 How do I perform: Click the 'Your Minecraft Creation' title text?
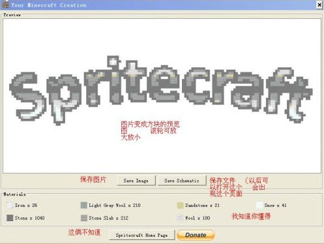tap(49, 5)
